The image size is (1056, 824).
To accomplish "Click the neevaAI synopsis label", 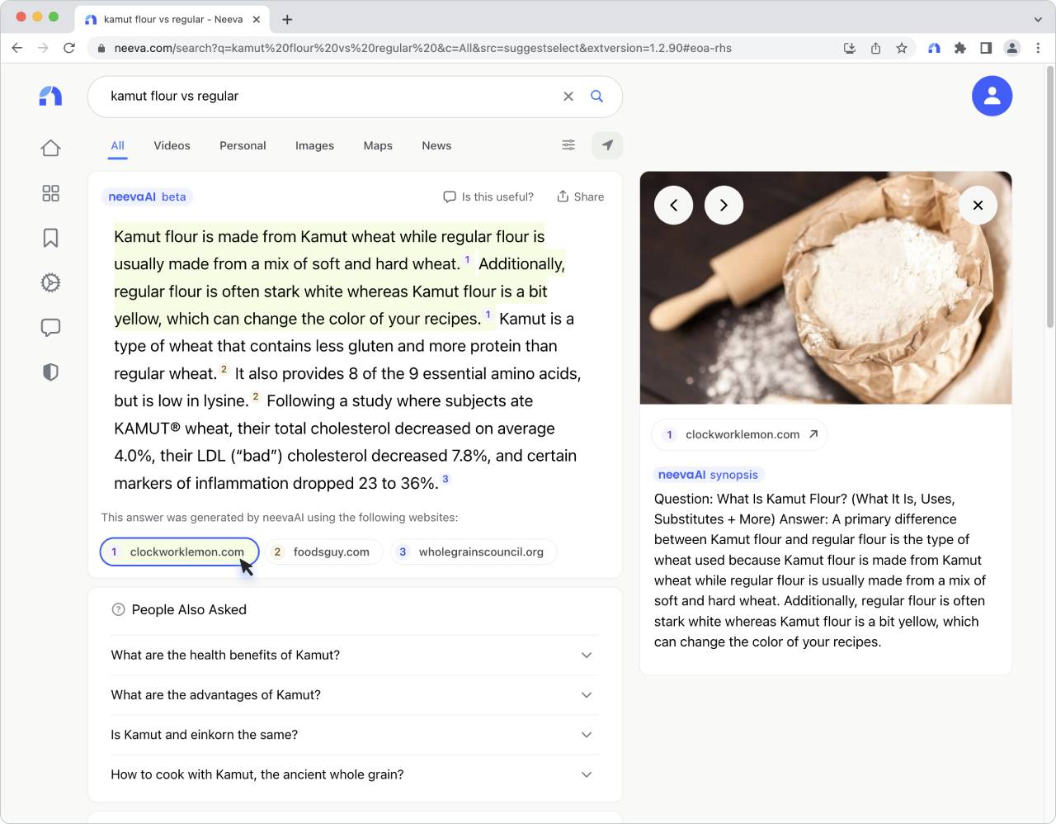I will [x=708, y=475].
